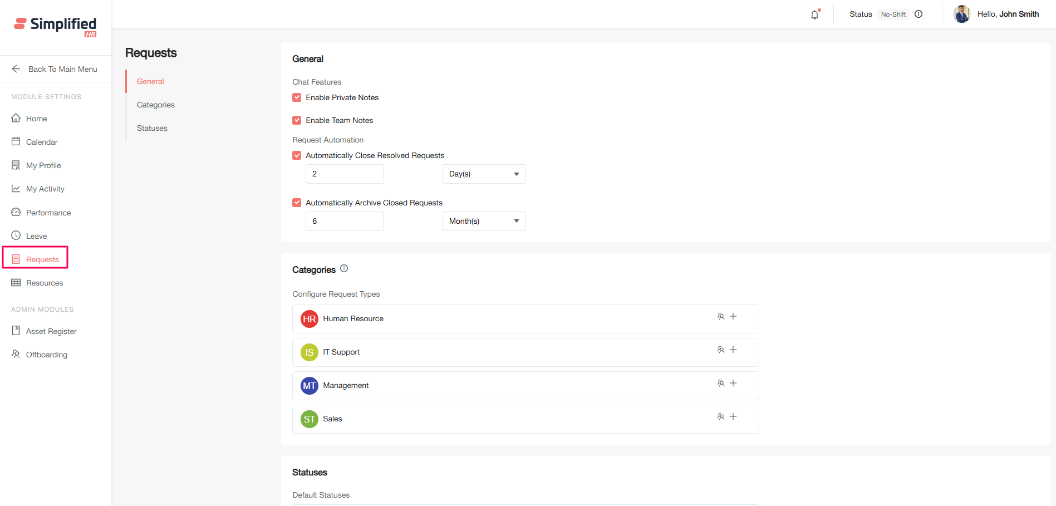Click the assignee icon on Sales row

click(x=721, y=417)
